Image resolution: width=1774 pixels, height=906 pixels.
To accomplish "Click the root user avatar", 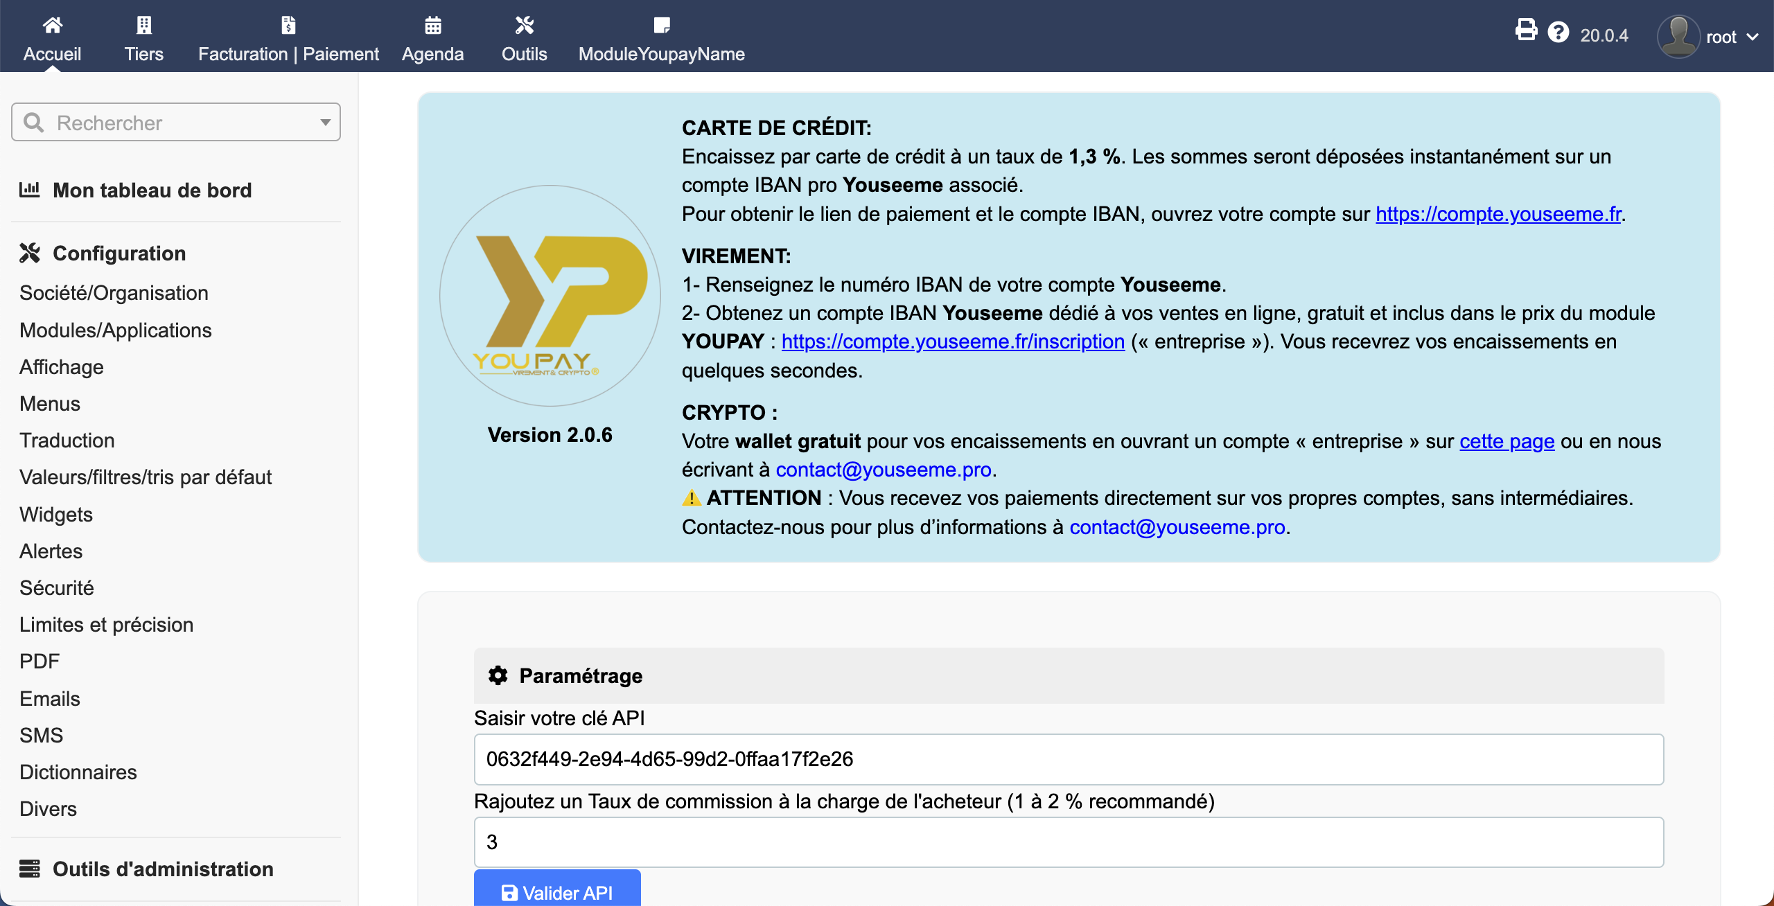I will point(1678,36).
